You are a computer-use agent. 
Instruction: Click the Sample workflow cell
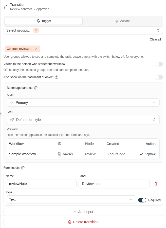point(22,154)
